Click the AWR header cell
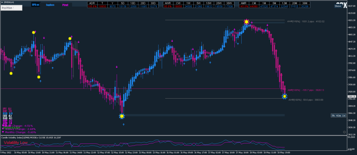 (168, 3)
